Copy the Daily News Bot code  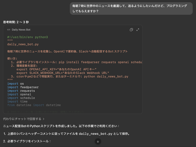tap(131, 30)
